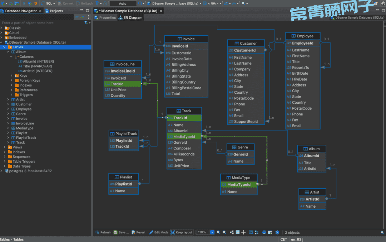Expand the Views node

[4, 147]
